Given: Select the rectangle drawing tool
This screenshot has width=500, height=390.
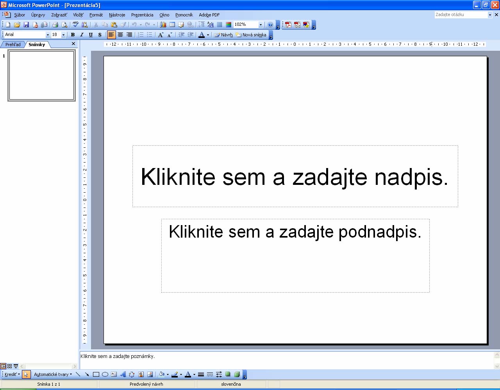Looking at the screenshot, I should 96,374.
